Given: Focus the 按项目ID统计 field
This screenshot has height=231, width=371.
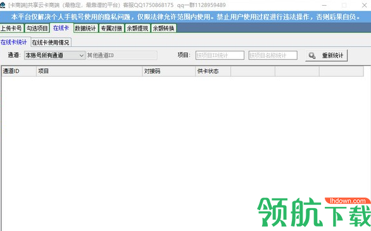Looking at the screenshot, I should [x=220, y=55].
